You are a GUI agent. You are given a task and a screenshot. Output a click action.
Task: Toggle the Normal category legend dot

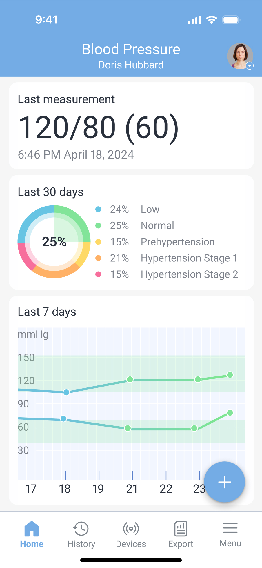coord(99,225)
